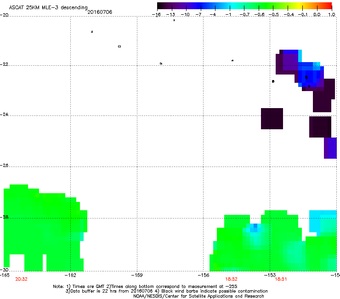Click the -153 longitude axis label
The height and width of the screenshot is (299, 340).
click(x=270, y=275)
